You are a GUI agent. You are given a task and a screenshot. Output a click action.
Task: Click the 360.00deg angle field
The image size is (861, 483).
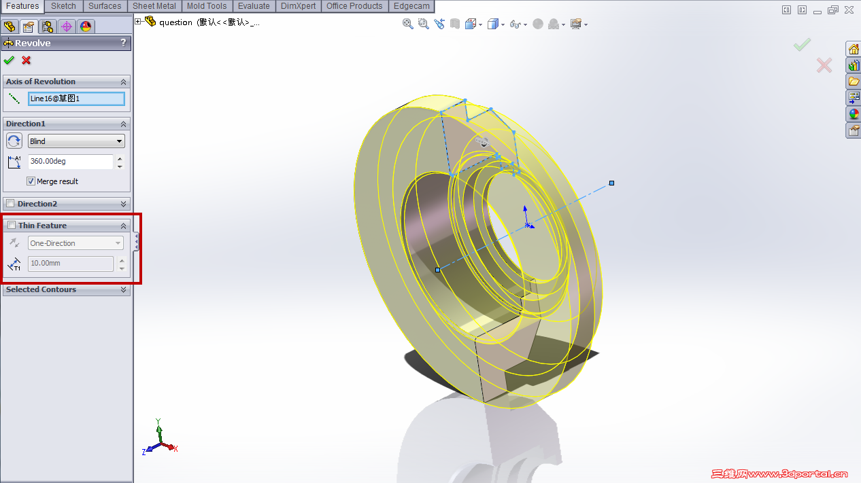[71, 162]
